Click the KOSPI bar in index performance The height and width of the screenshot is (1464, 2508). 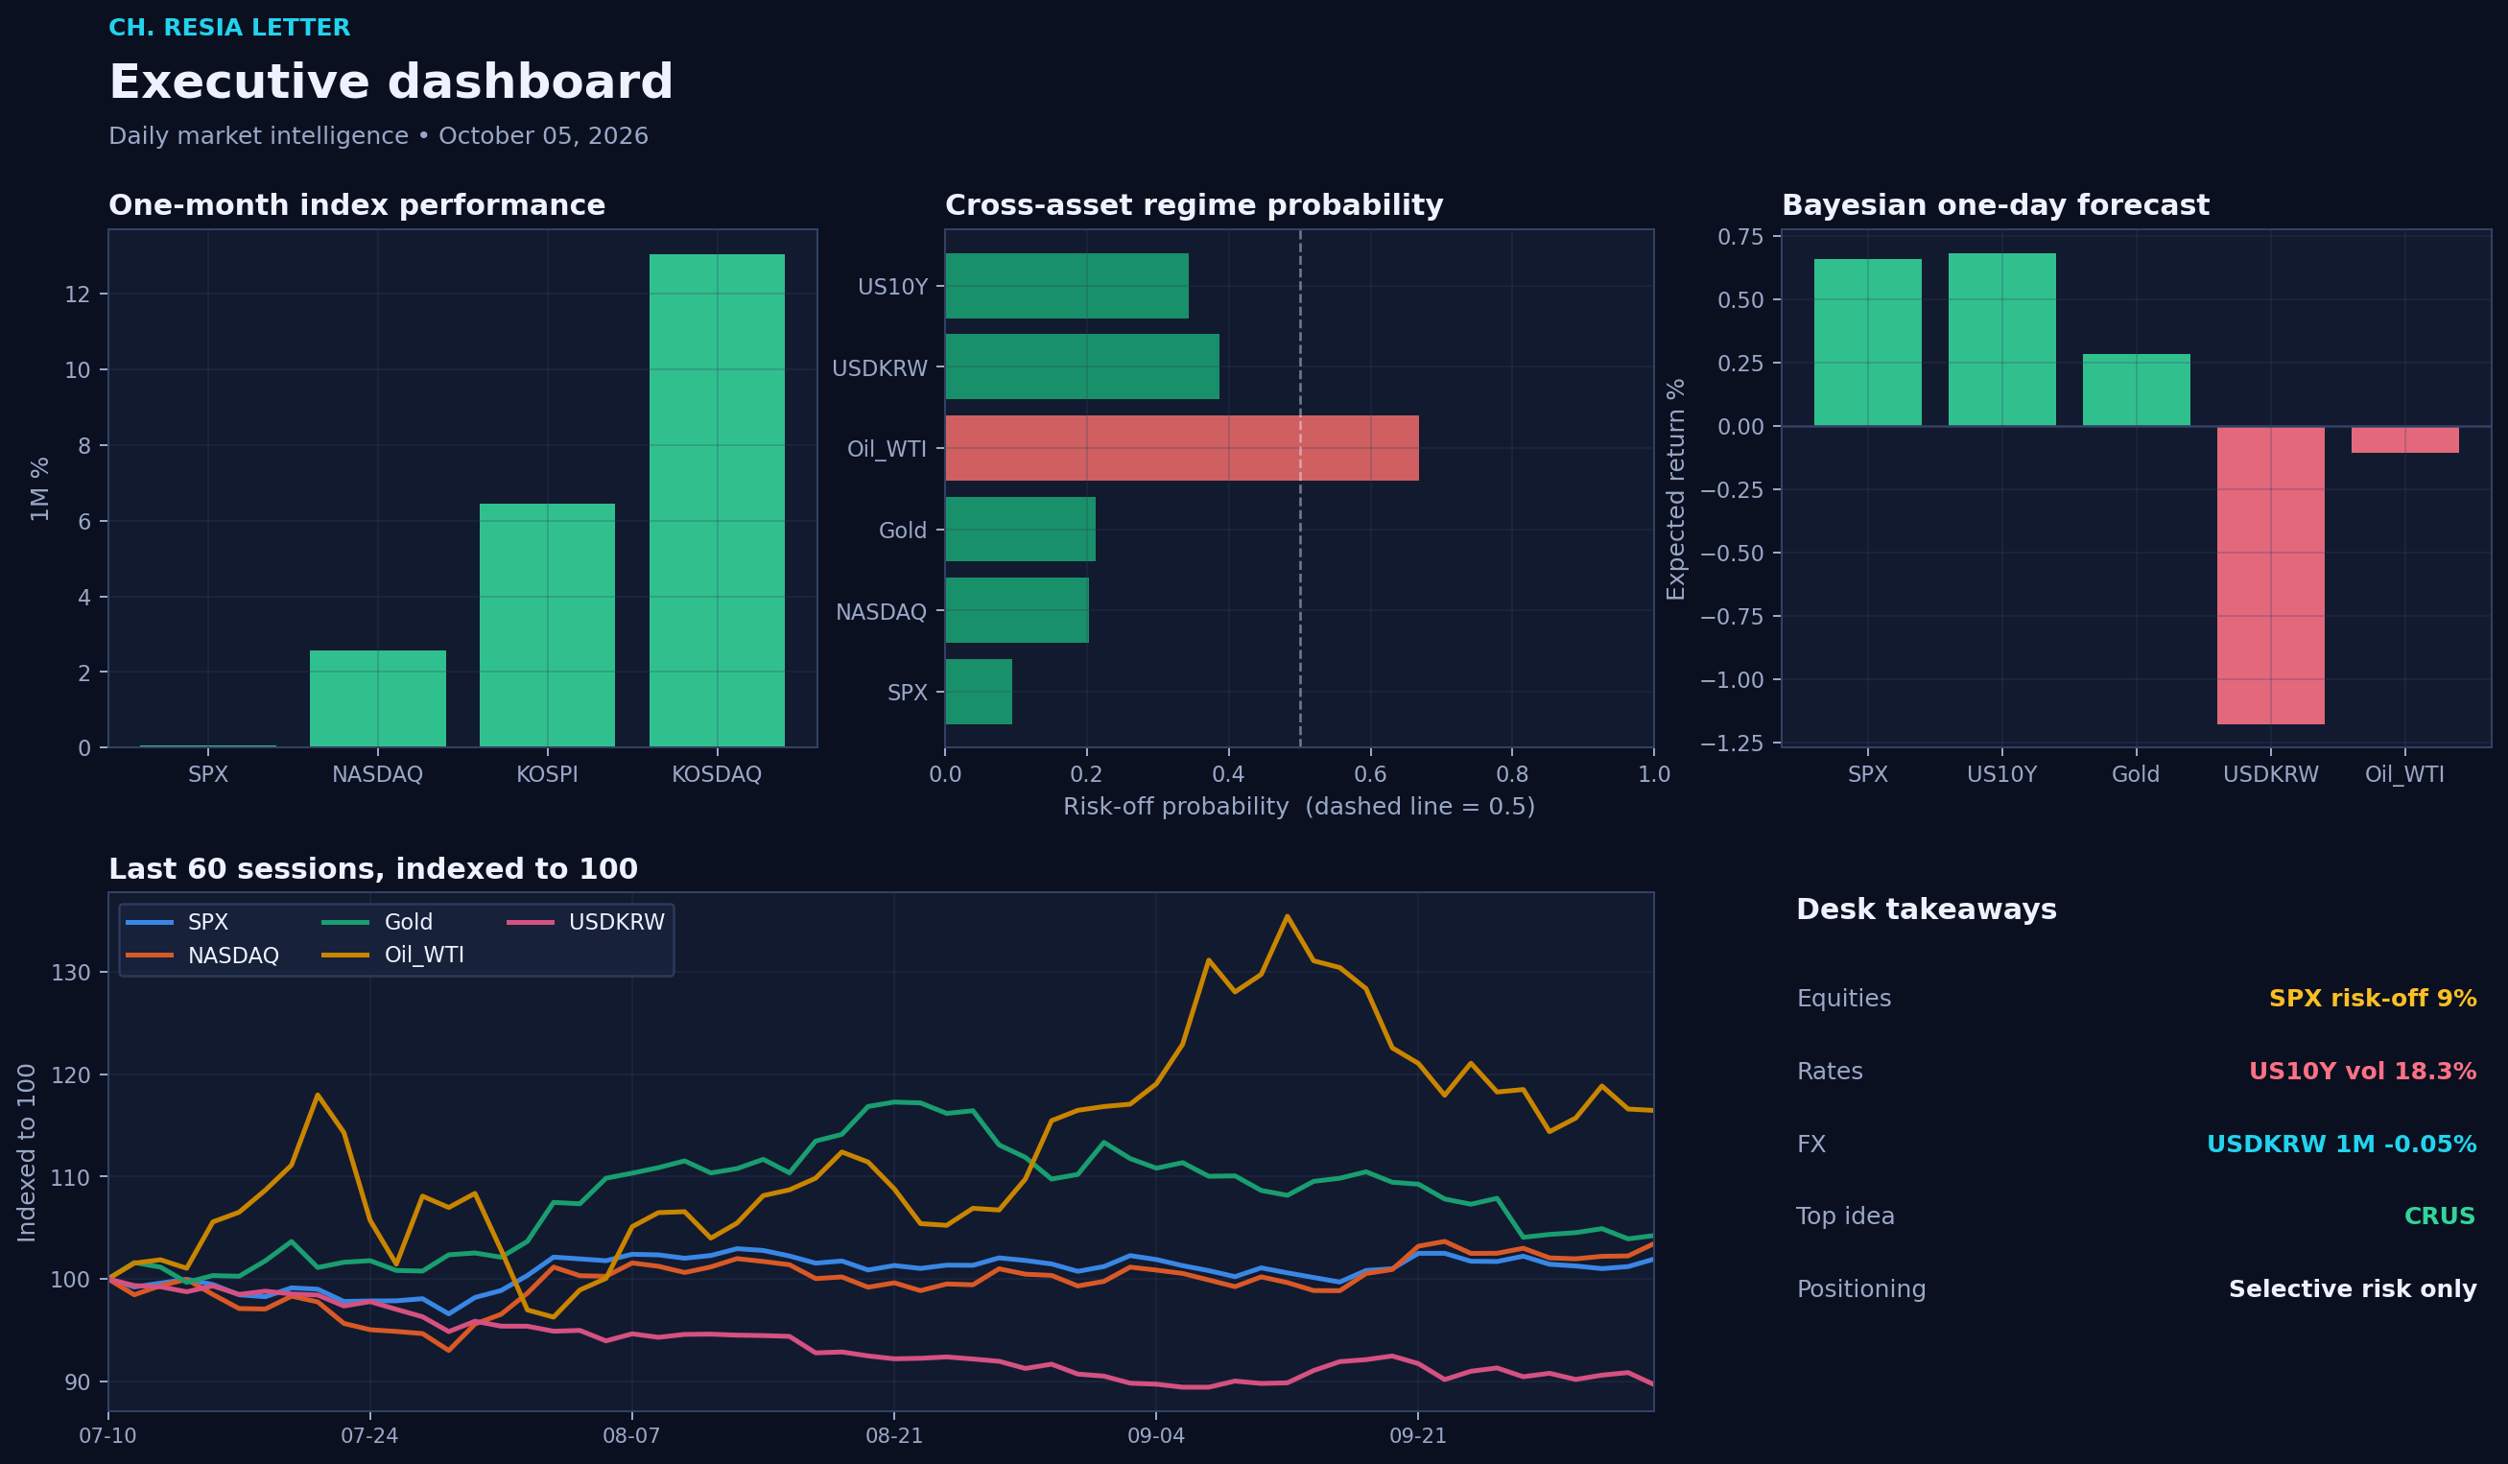[x=548, y=625]
